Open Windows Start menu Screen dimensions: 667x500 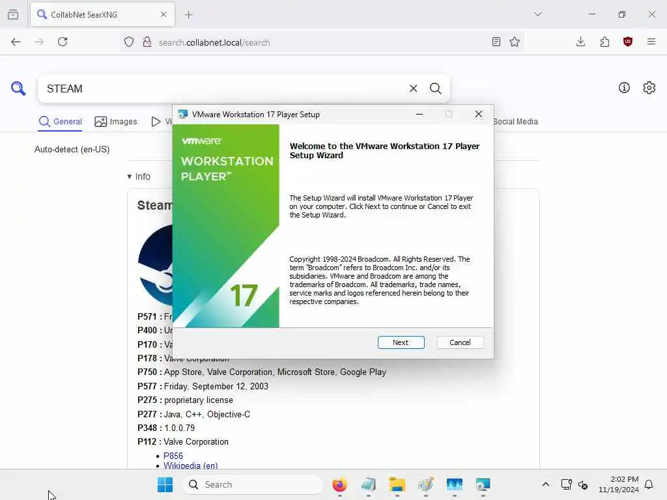pyautogui.click(x=165, y=484)
